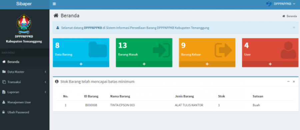The image size is (300, 130).
Task: Click the person icon on User card
Action: pyautogui.click(x=288, y=50)
